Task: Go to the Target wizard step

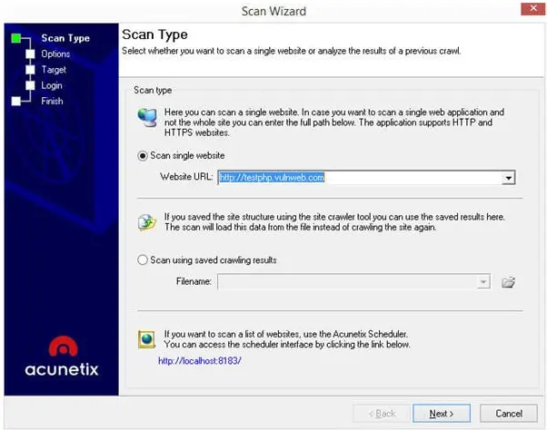Action: tap(54, 70)
